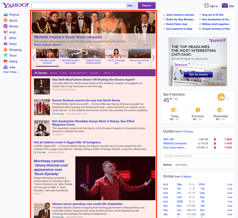Click the Dennis Rodman story thumbnail
Image resolution: width=238 pixels, height=218 pixels.
[42, 107]
